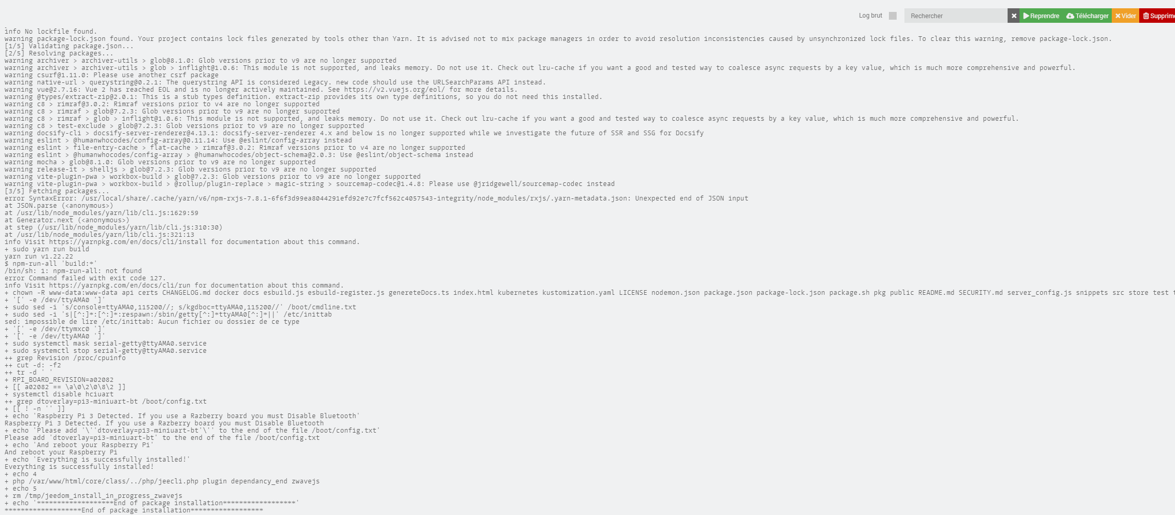Clear the search with the grey X button
This screenshot has height=515, width=1175.
(x=1014, y=16)
